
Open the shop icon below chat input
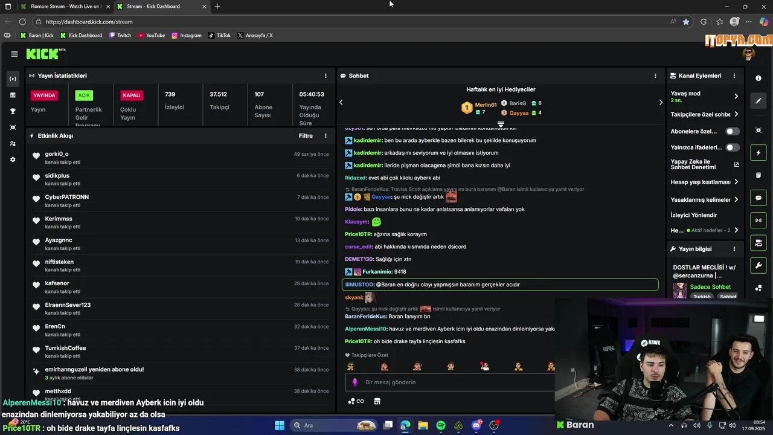coord(377,401)
